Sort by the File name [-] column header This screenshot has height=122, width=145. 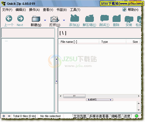point(79,42)
